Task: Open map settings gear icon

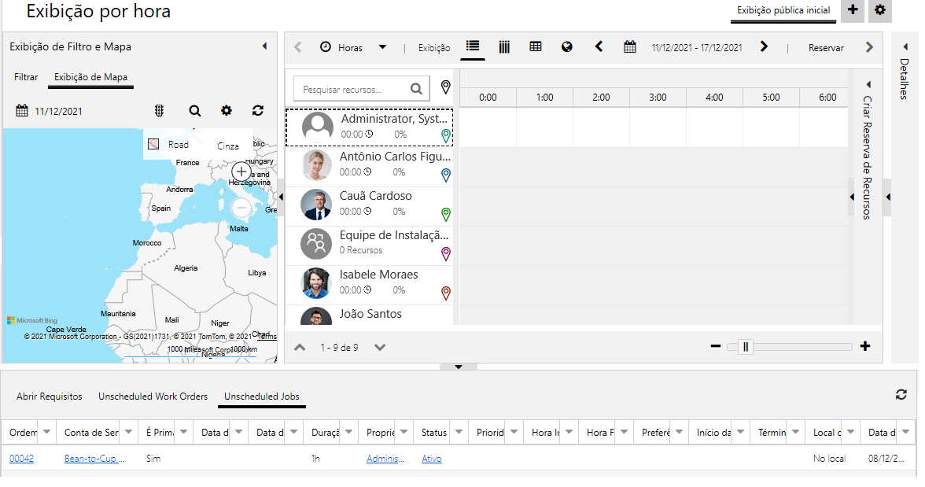Action: pos(226,110)
